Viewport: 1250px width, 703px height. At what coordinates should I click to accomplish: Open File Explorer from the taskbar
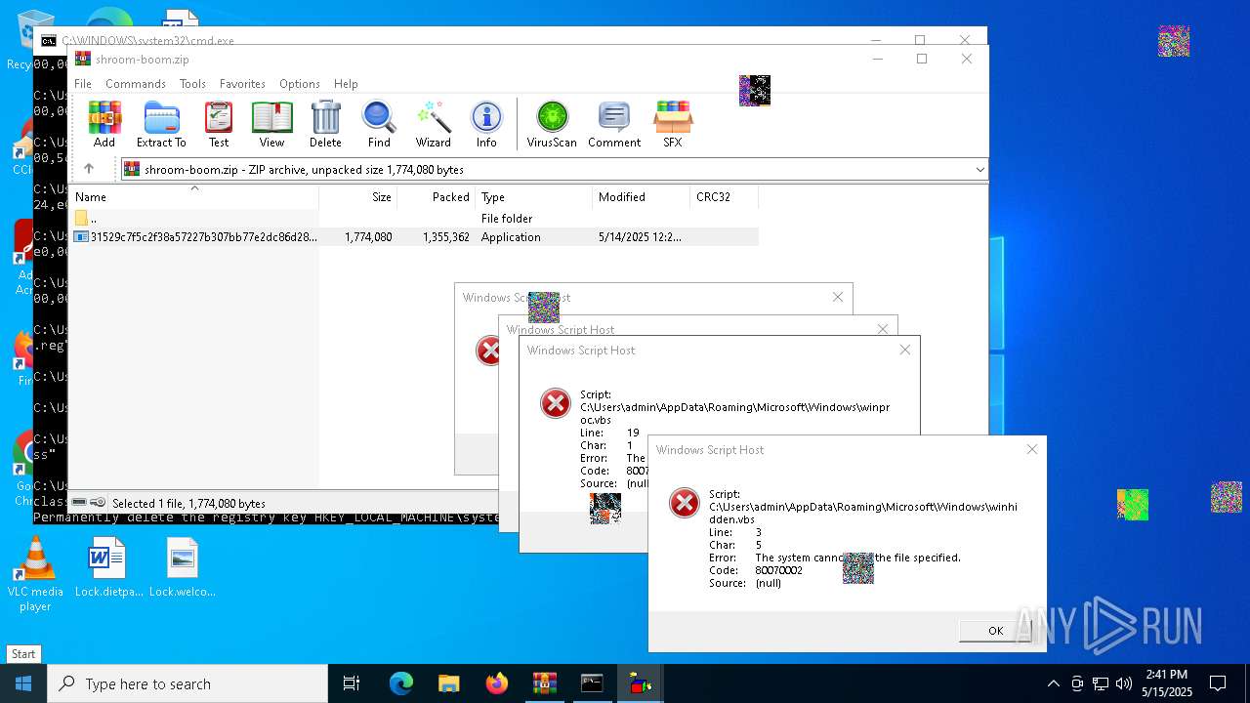[448, 683]
